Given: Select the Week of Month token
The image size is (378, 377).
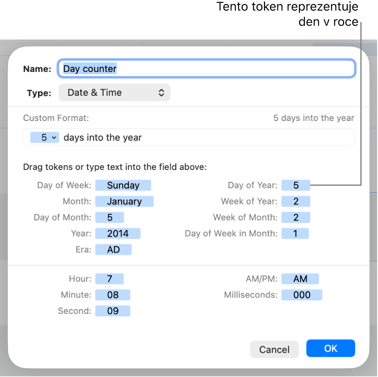Looking at the screenshot, I should (x=296, y=217).
